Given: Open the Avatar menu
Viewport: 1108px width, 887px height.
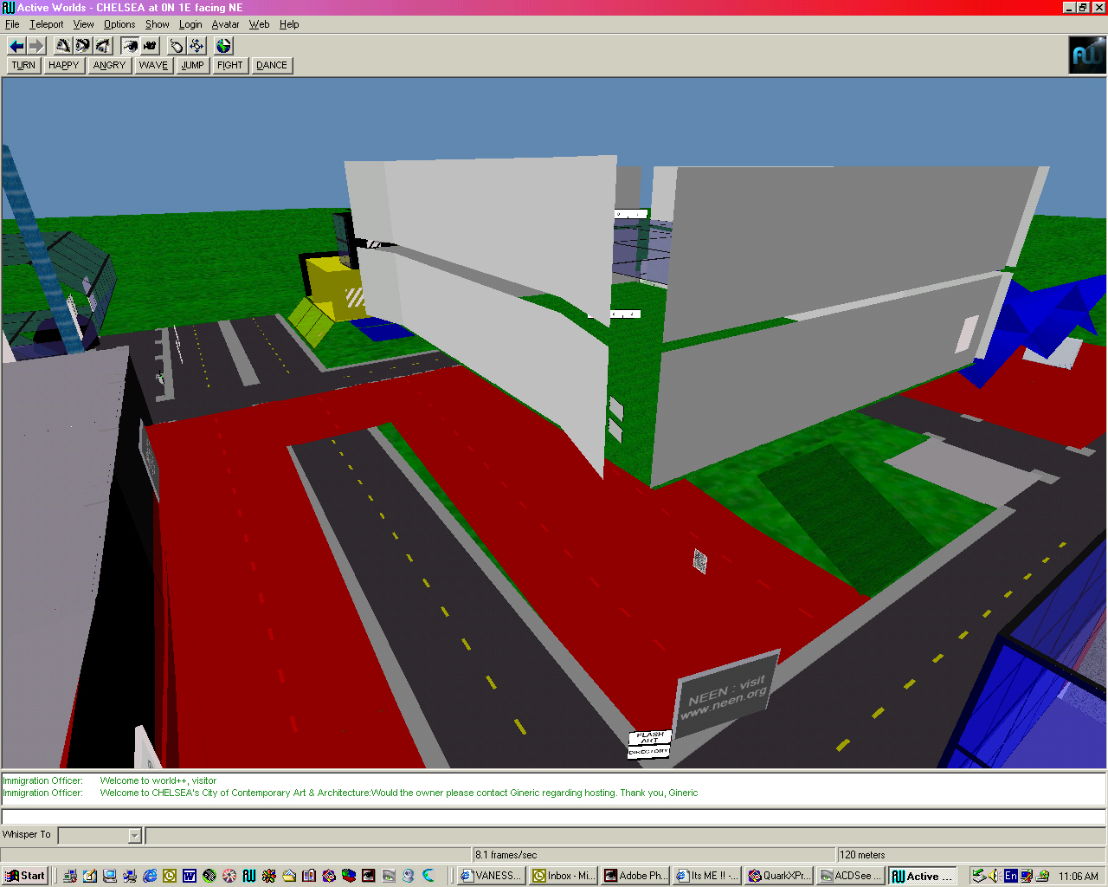Looking at the screenshot, I should [225, 24].
